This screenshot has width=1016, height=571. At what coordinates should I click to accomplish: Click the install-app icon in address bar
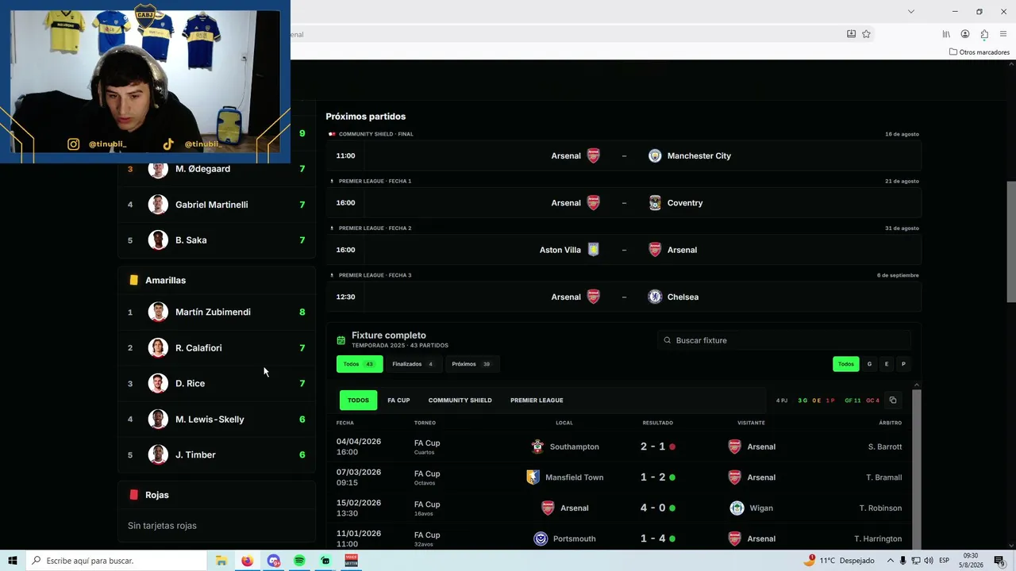[x=851, y=34]
